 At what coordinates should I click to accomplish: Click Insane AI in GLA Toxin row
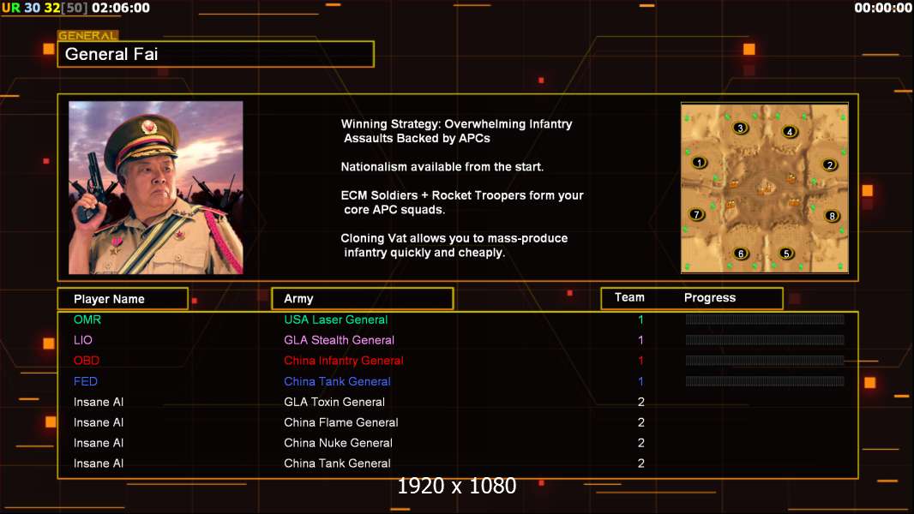[x=99, y=402]
